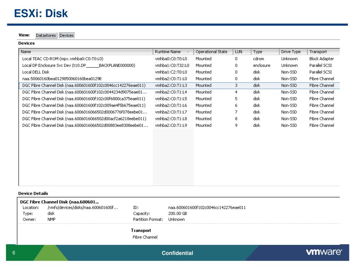Click the Block Adapter transport cell
355x266 pixels.
321,59
